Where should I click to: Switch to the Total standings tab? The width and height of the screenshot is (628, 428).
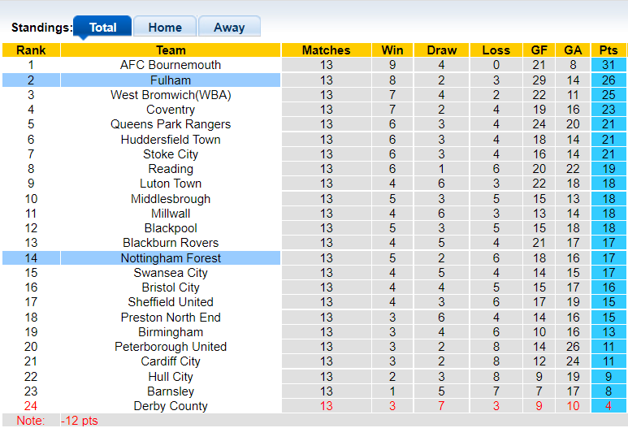coord(102,27)
